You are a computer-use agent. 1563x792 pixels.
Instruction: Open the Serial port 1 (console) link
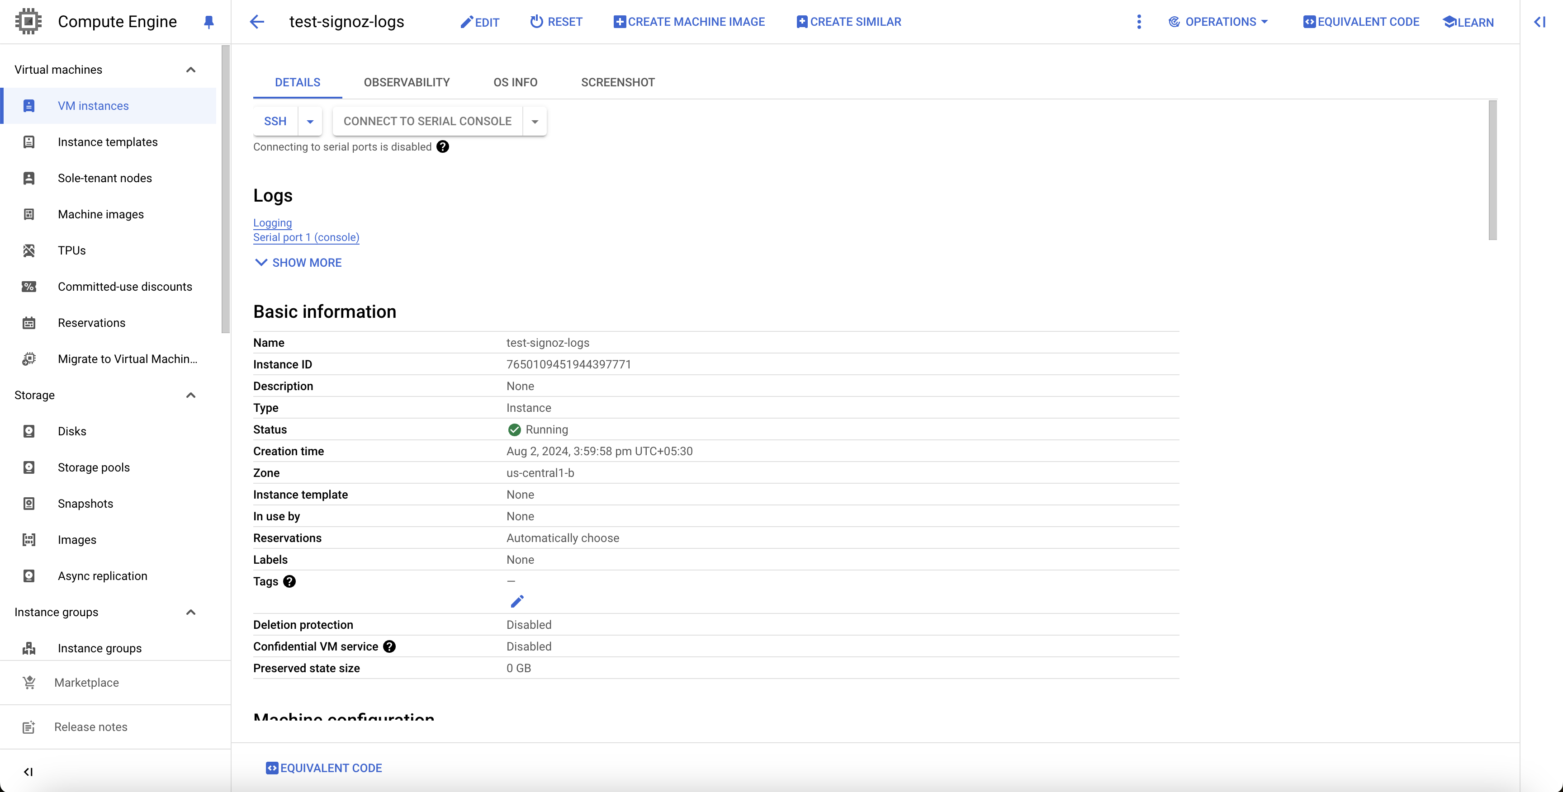307,237
